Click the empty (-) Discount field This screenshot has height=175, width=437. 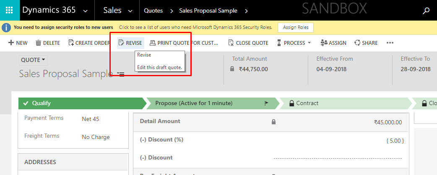pos(338,158)
